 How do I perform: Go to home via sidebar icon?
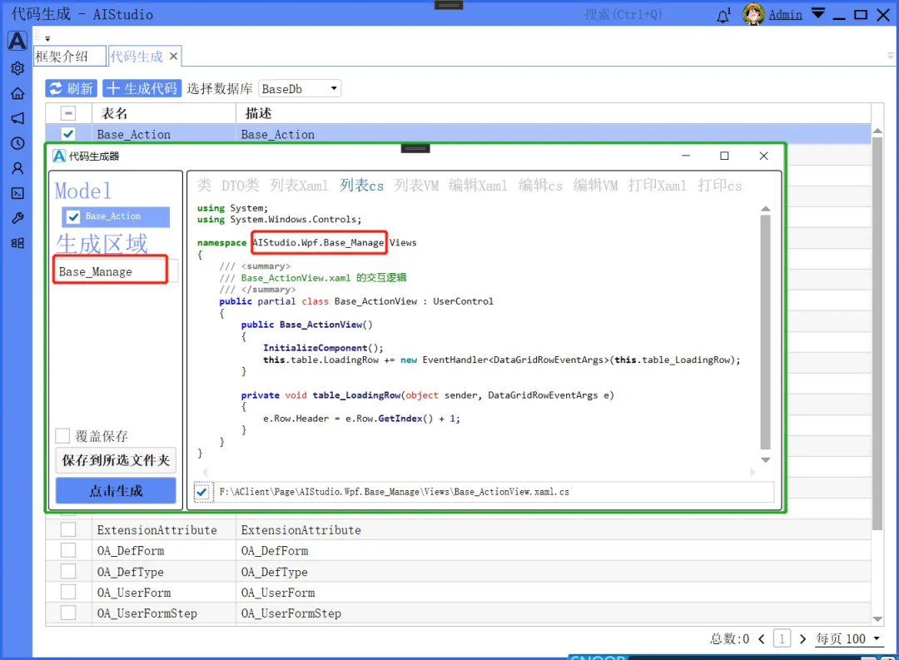[x=17, y=93]
